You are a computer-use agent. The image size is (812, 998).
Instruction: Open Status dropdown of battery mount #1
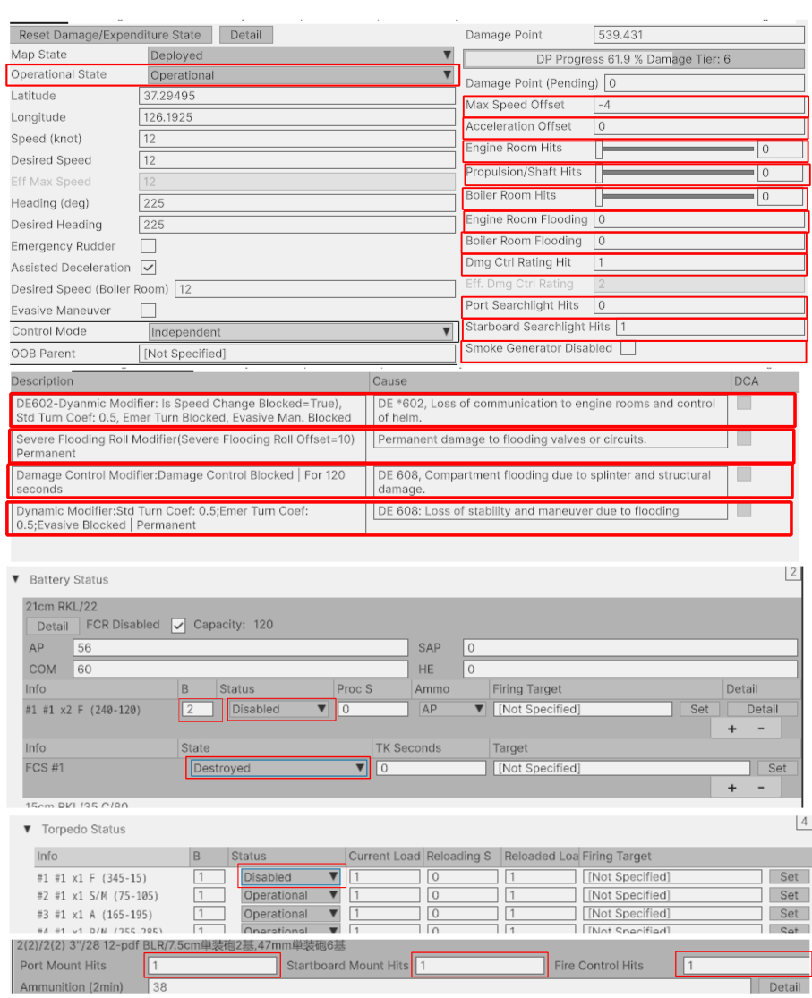point(279,709)
